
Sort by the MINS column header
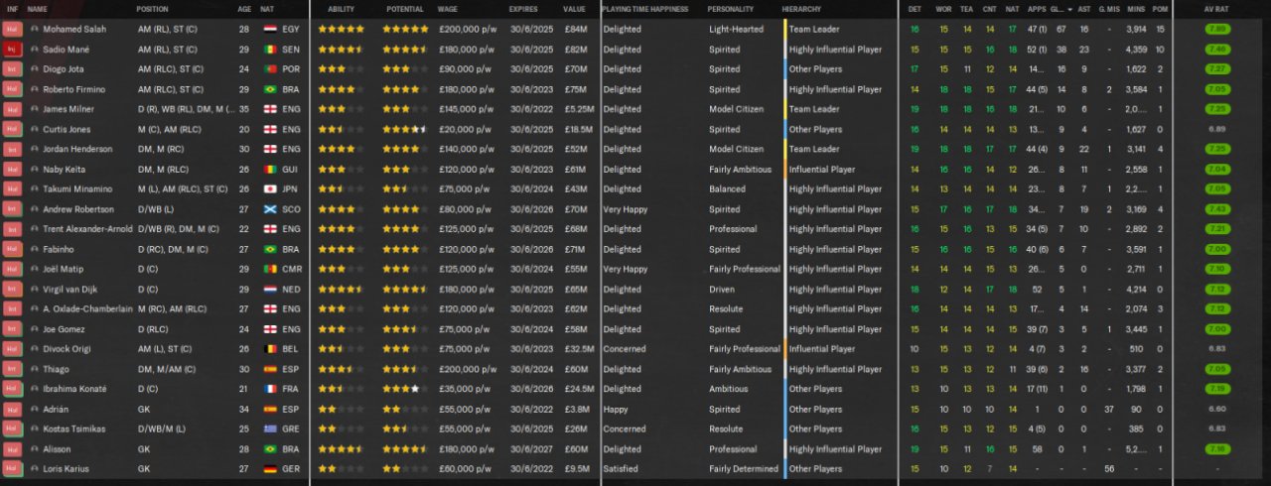pos(1137,9)
